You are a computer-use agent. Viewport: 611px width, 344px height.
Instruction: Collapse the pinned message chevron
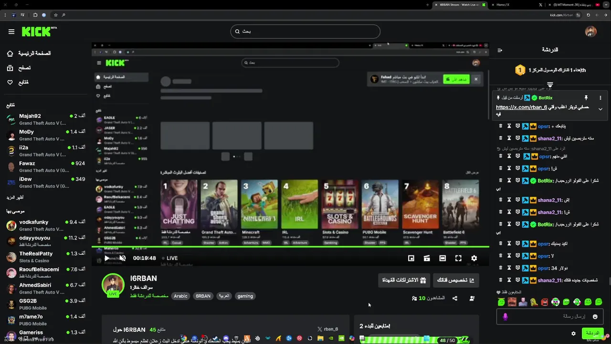pos(600,109)
